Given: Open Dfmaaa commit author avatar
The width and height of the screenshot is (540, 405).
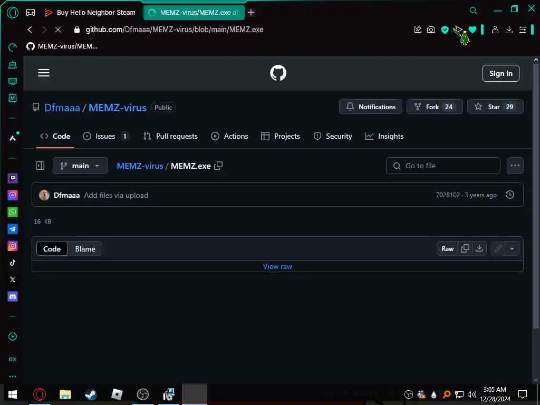Looking at the screenshot, I should [44, 195].
